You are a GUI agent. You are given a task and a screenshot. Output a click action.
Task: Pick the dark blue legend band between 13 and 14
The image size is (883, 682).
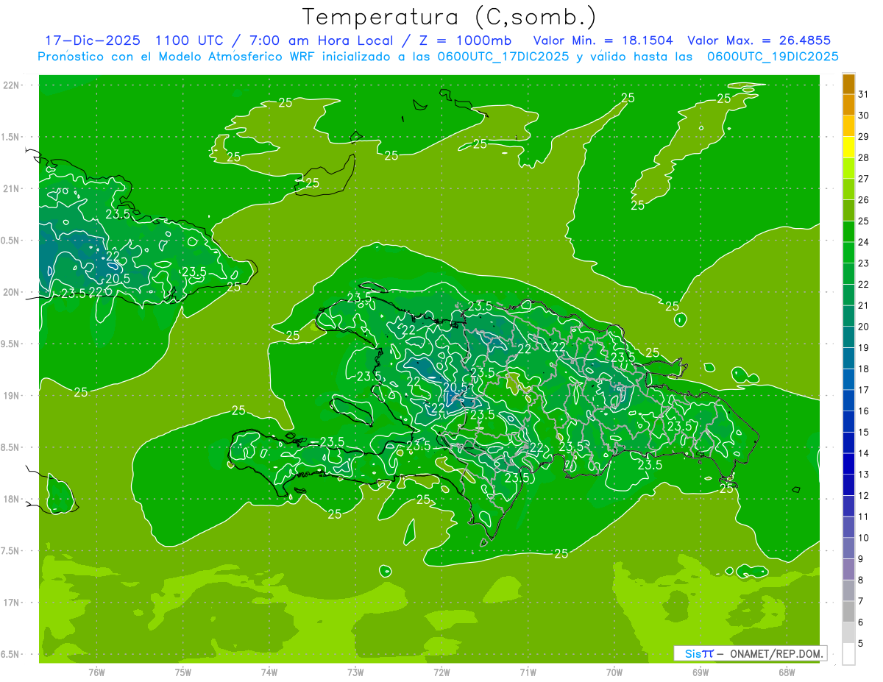[x=848, y=464]
